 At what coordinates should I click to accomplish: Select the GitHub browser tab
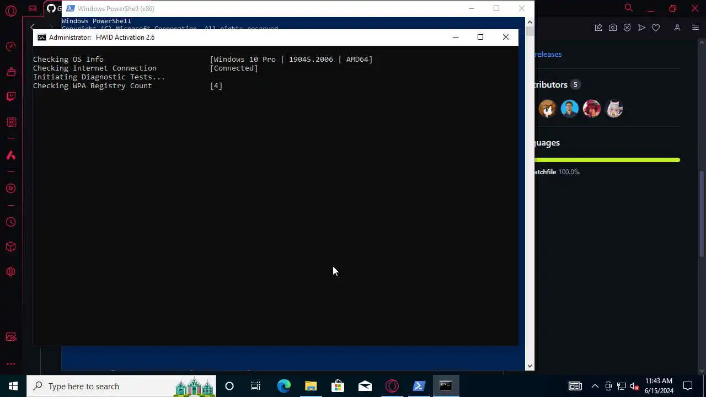(54, 8)
